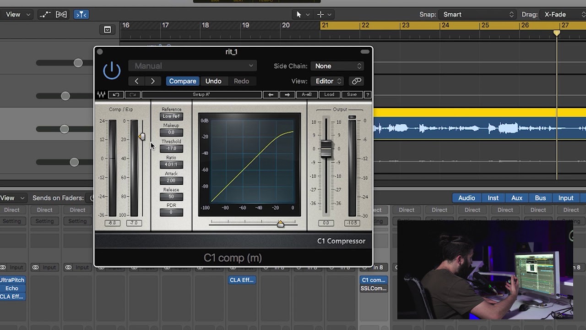Open the UltraPitch plugin slot

(12, 280)
